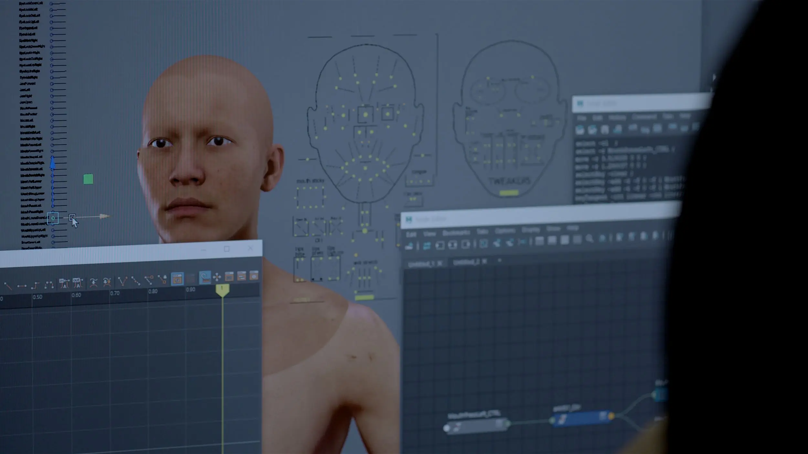This screenshot has height=454, width=808.
Task: Click the blue slider handle in facial controls
Action: pos(52,163)
